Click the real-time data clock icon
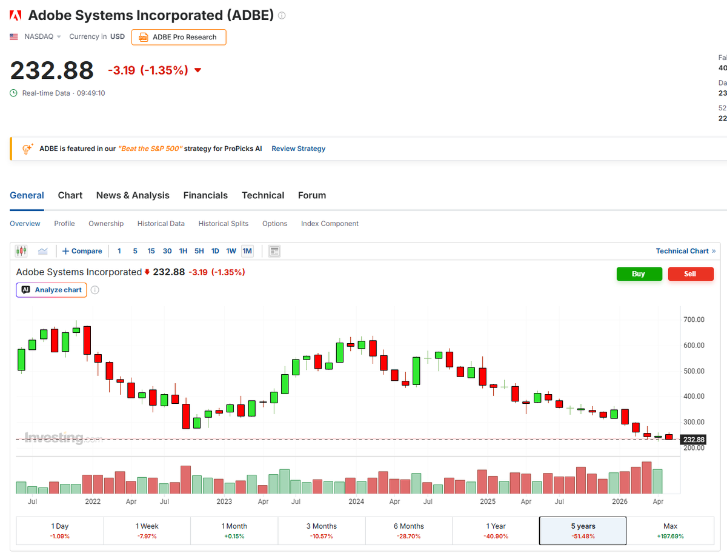 point(14,93)
